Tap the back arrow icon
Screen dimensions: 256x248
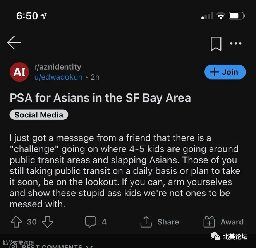(14, 42)
